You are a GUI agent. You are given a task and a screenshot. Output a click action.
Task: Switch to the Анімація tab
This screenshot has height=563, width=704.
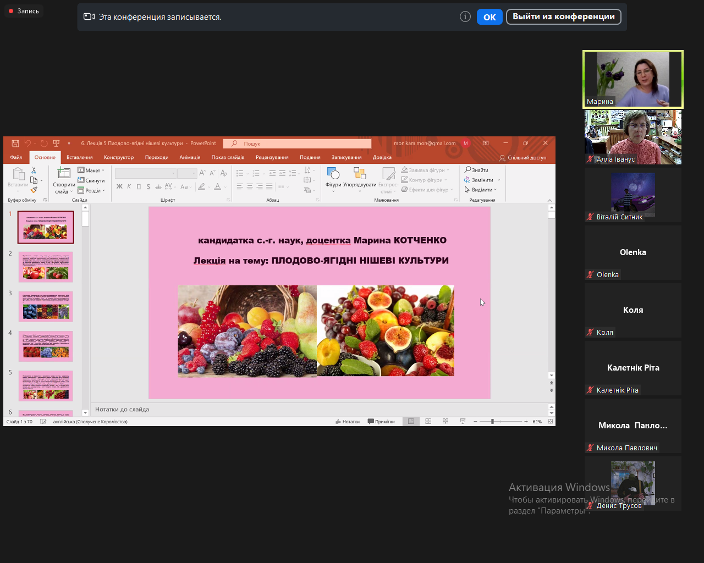click(190, 158)
